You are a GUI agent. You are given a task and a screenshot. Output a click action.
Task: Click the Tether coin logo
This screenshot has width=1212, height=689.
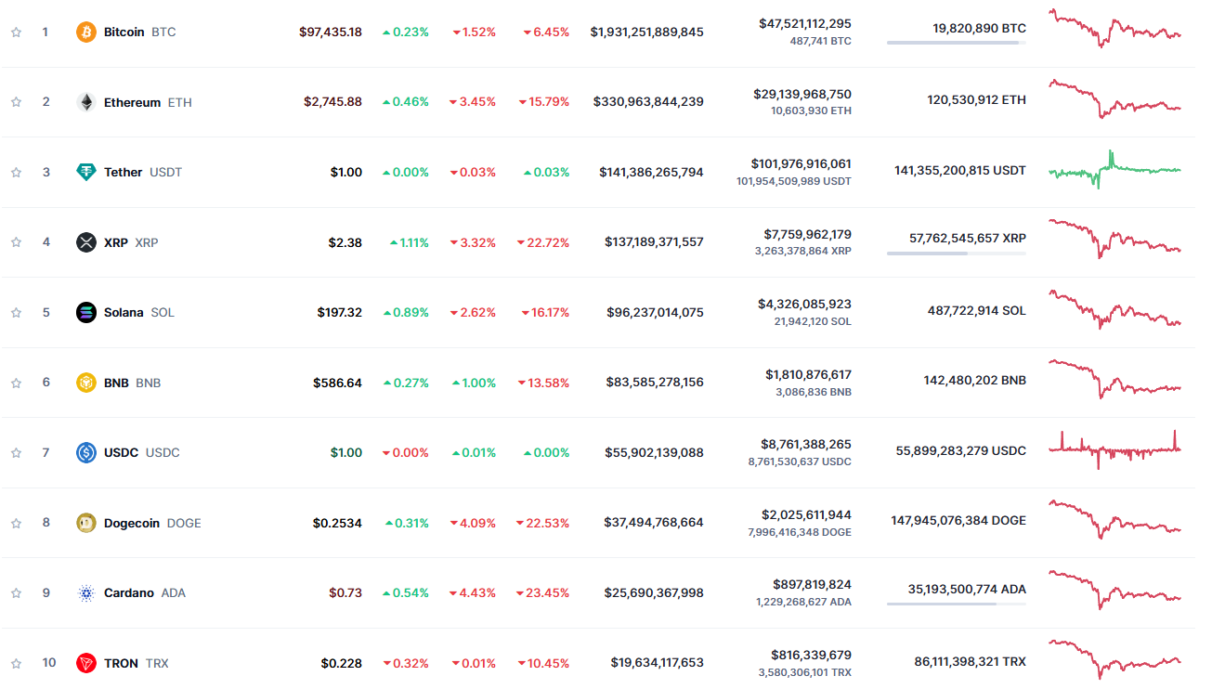pos(86,172)
